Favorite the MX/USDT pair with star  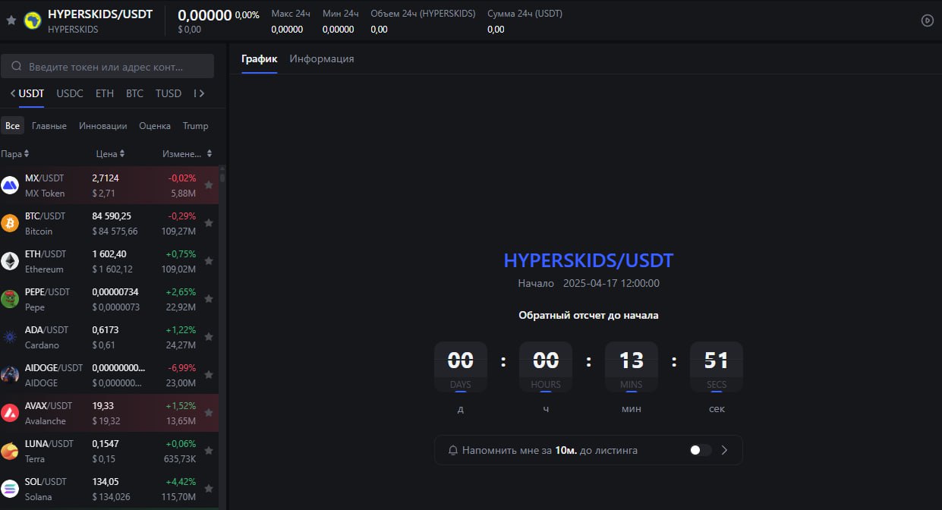coord(209,185)
